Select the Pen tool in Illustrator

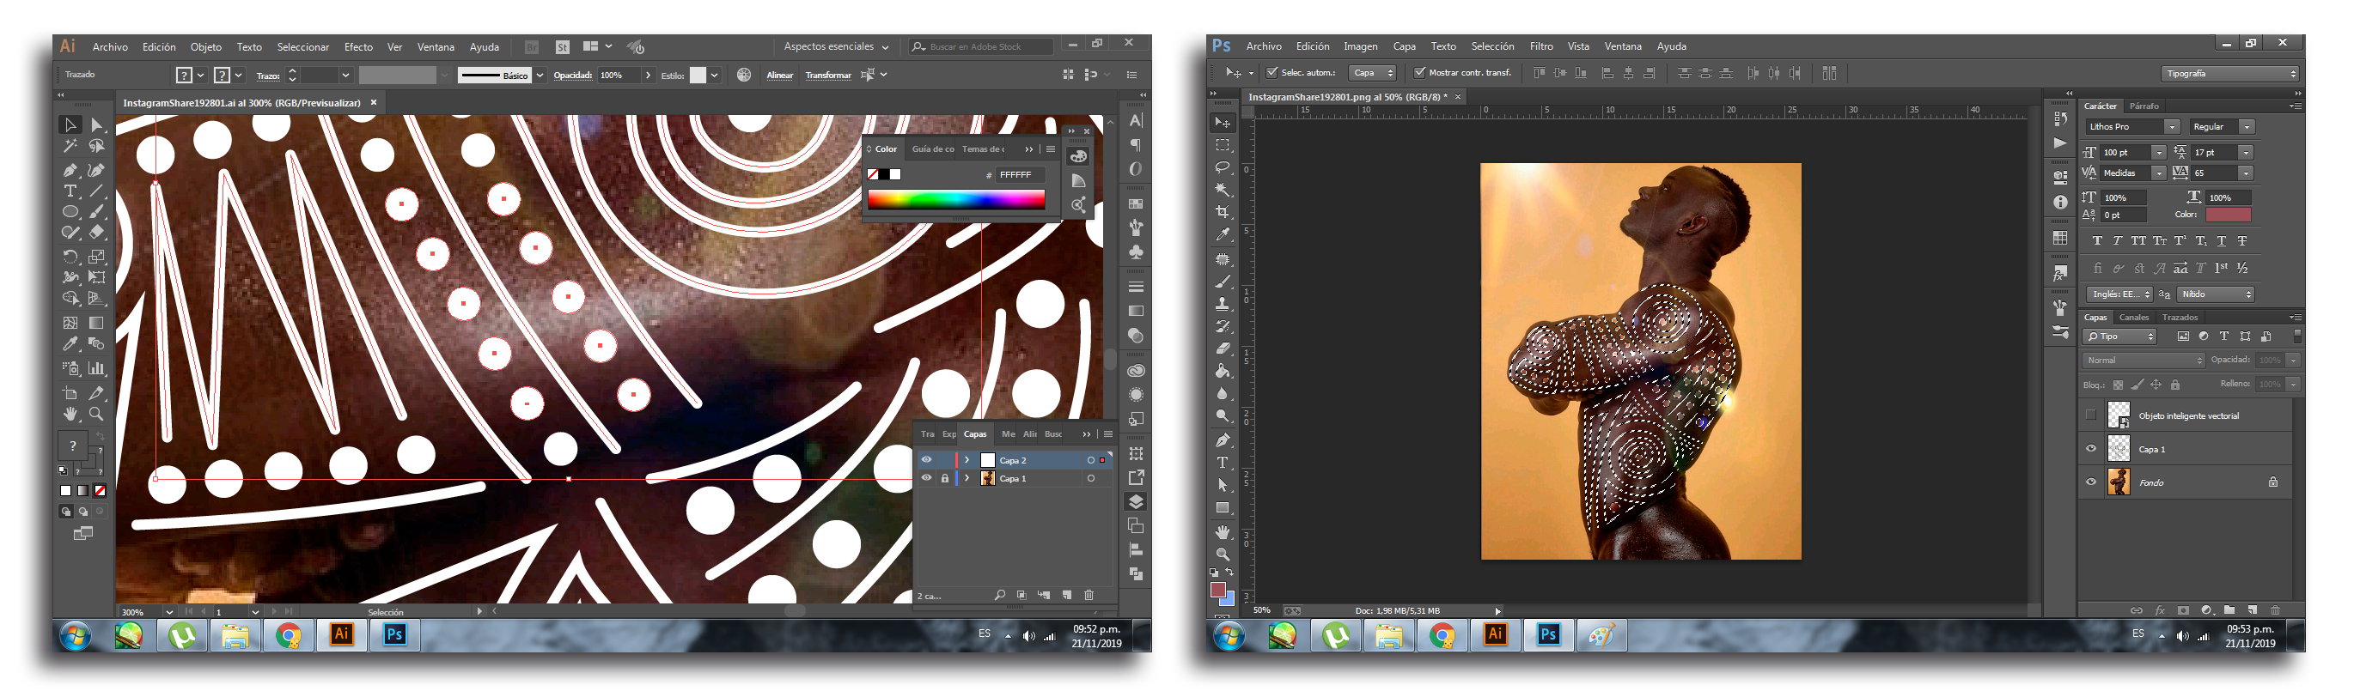70,170
